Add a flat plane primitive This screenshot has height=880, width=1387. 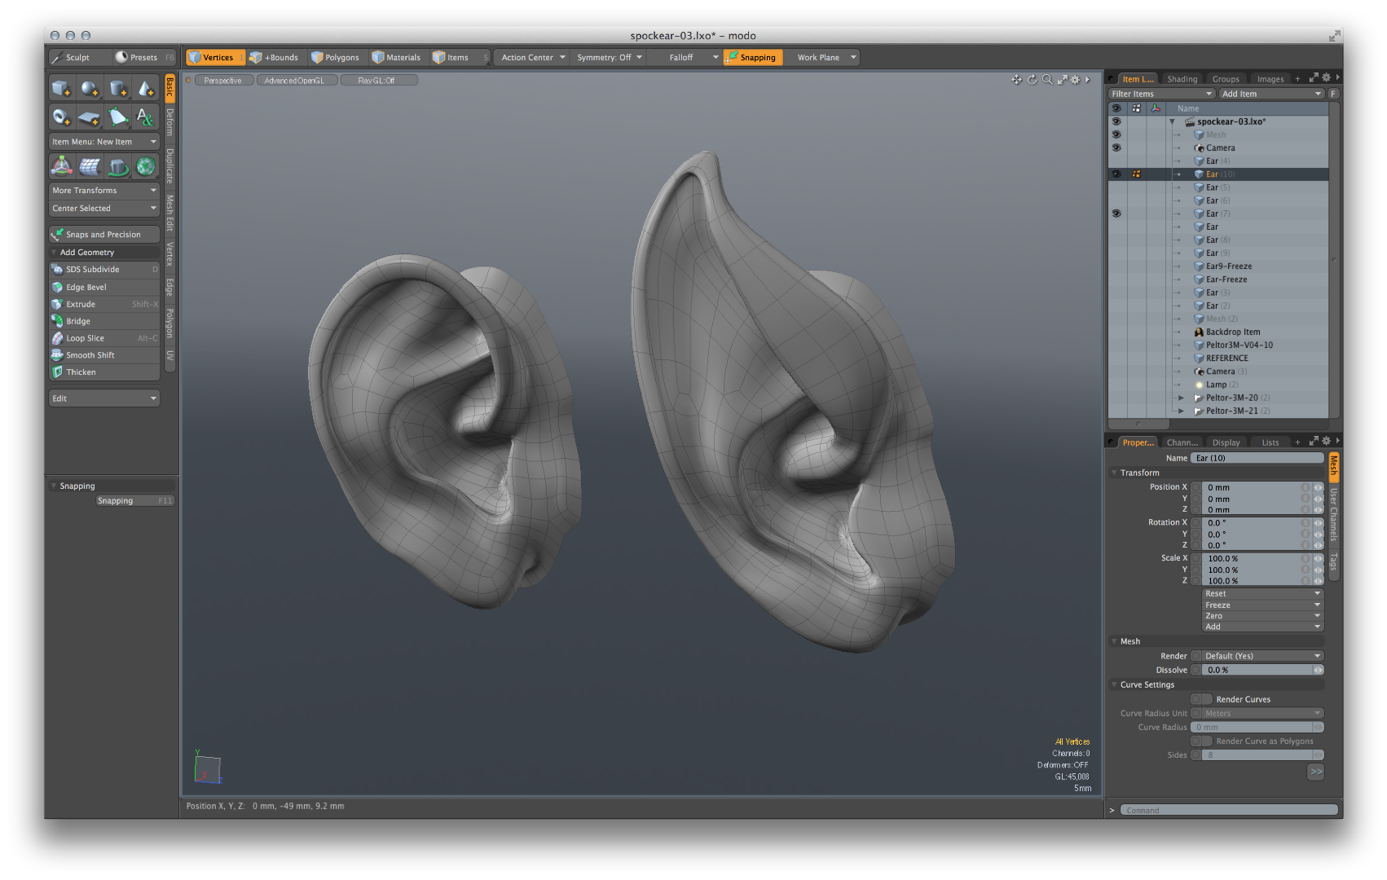pos(90,117)
